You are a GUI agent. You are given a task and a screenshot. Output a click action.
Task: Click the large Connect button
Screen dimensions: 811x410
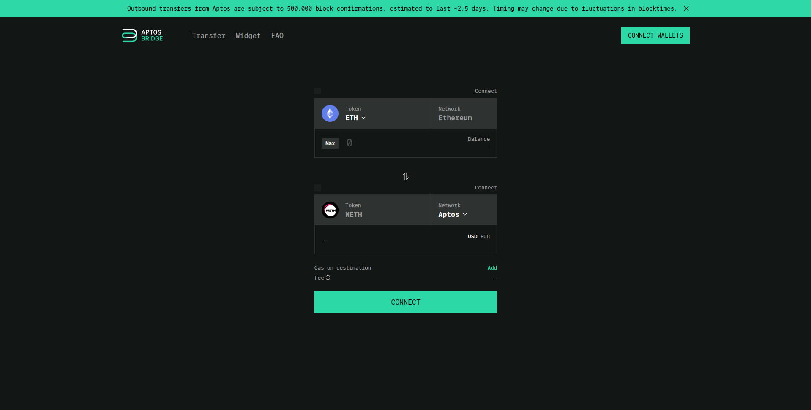click(x=406, y=302)
